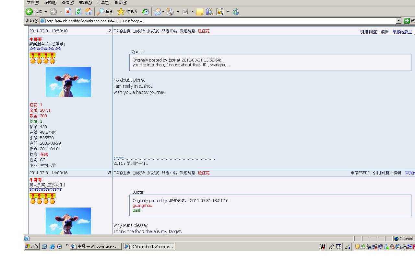Click 编辑 link in post 8 header

[397, 173]
